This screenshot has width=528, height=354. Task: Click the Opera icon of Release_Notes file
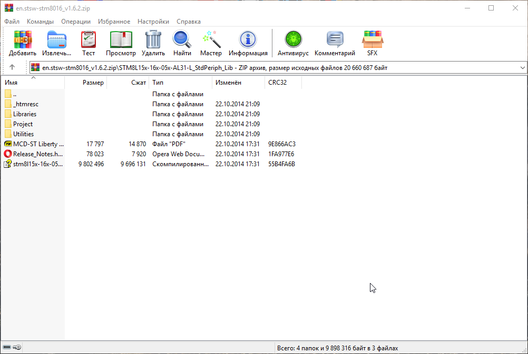(8, 154)
